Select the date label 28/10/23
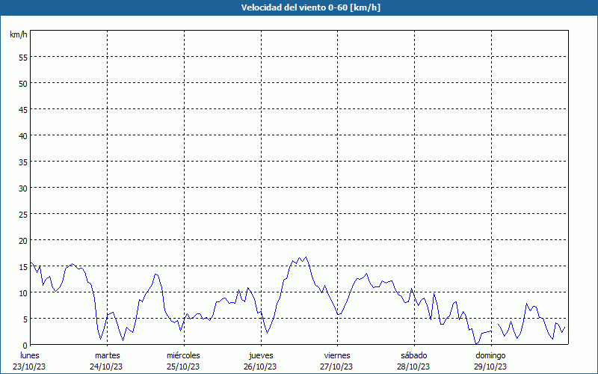The width and height of the screenshot is (598, 374). pyautogui.click(x=413, y=367)
